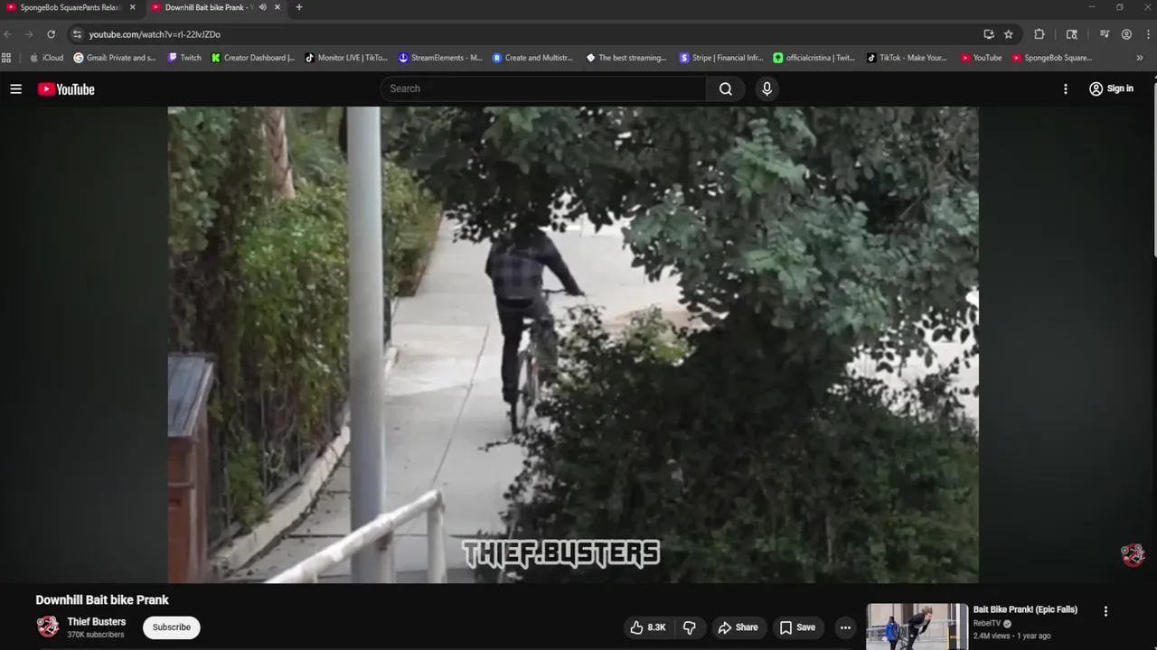Open the iCloud bookmark

click(46, 58)
